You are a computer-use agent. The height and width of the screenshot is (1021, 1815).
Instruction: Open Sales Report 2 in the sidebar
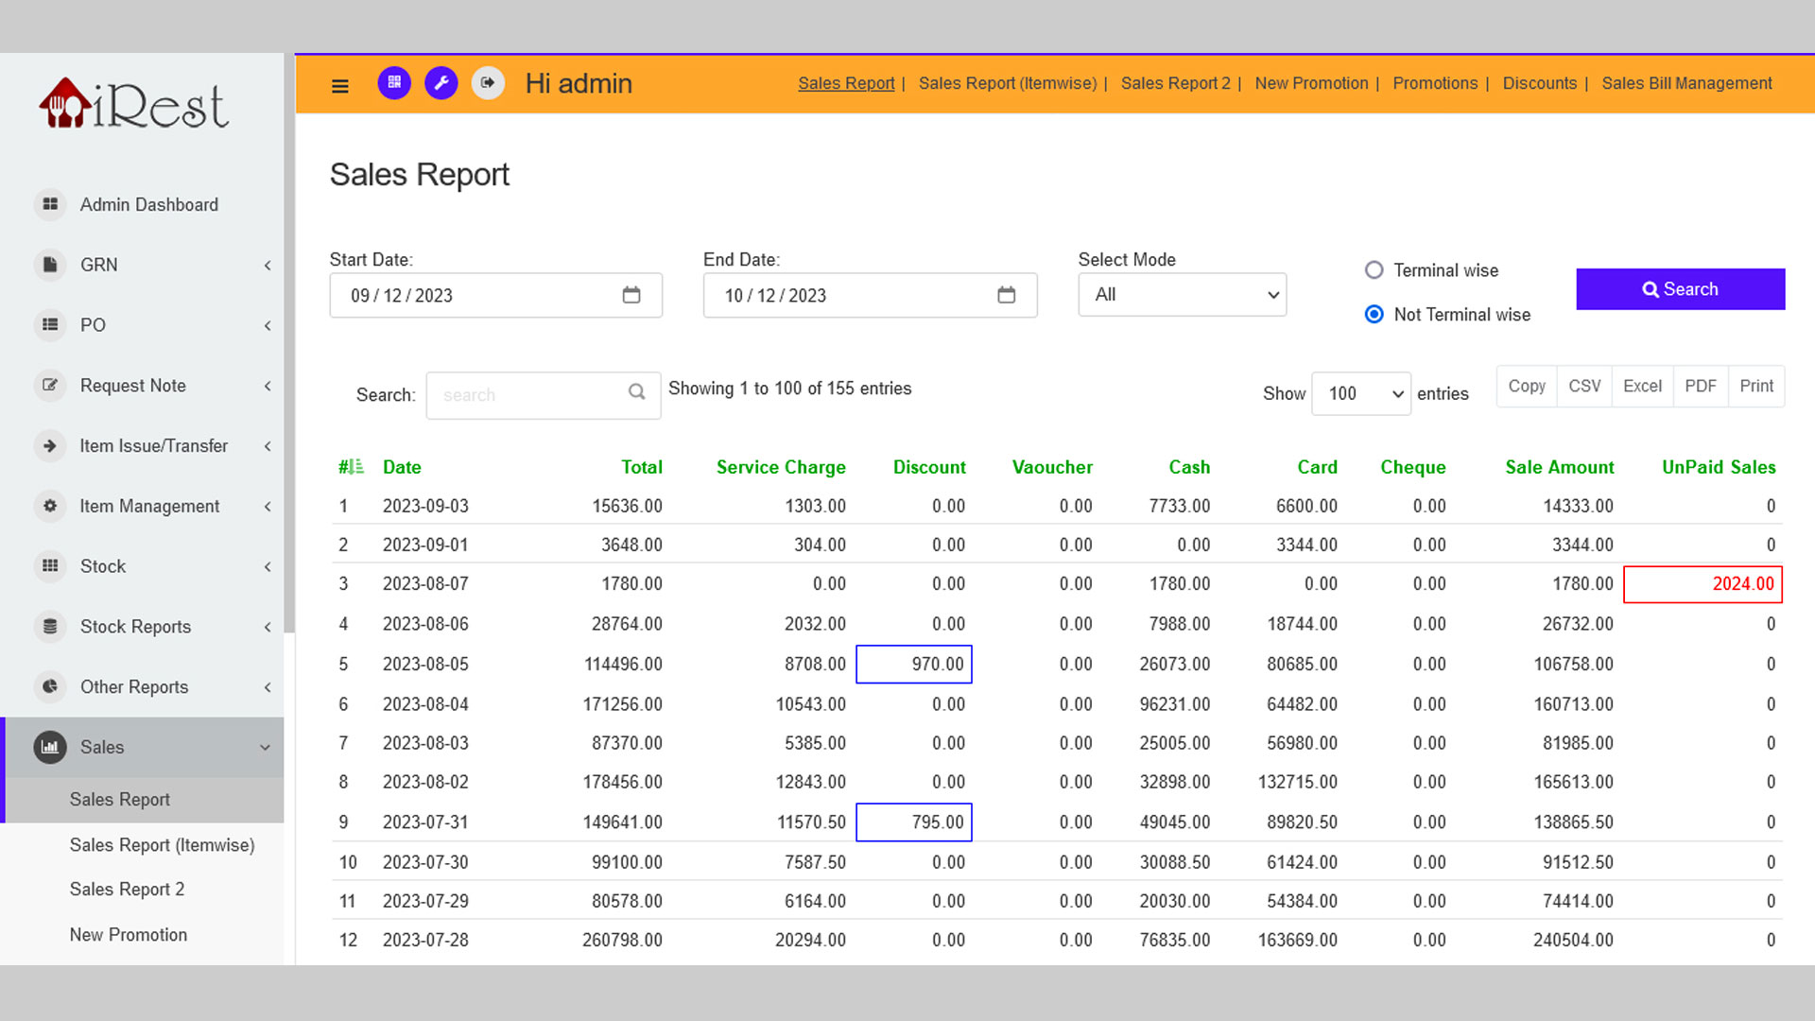(127, 890)
